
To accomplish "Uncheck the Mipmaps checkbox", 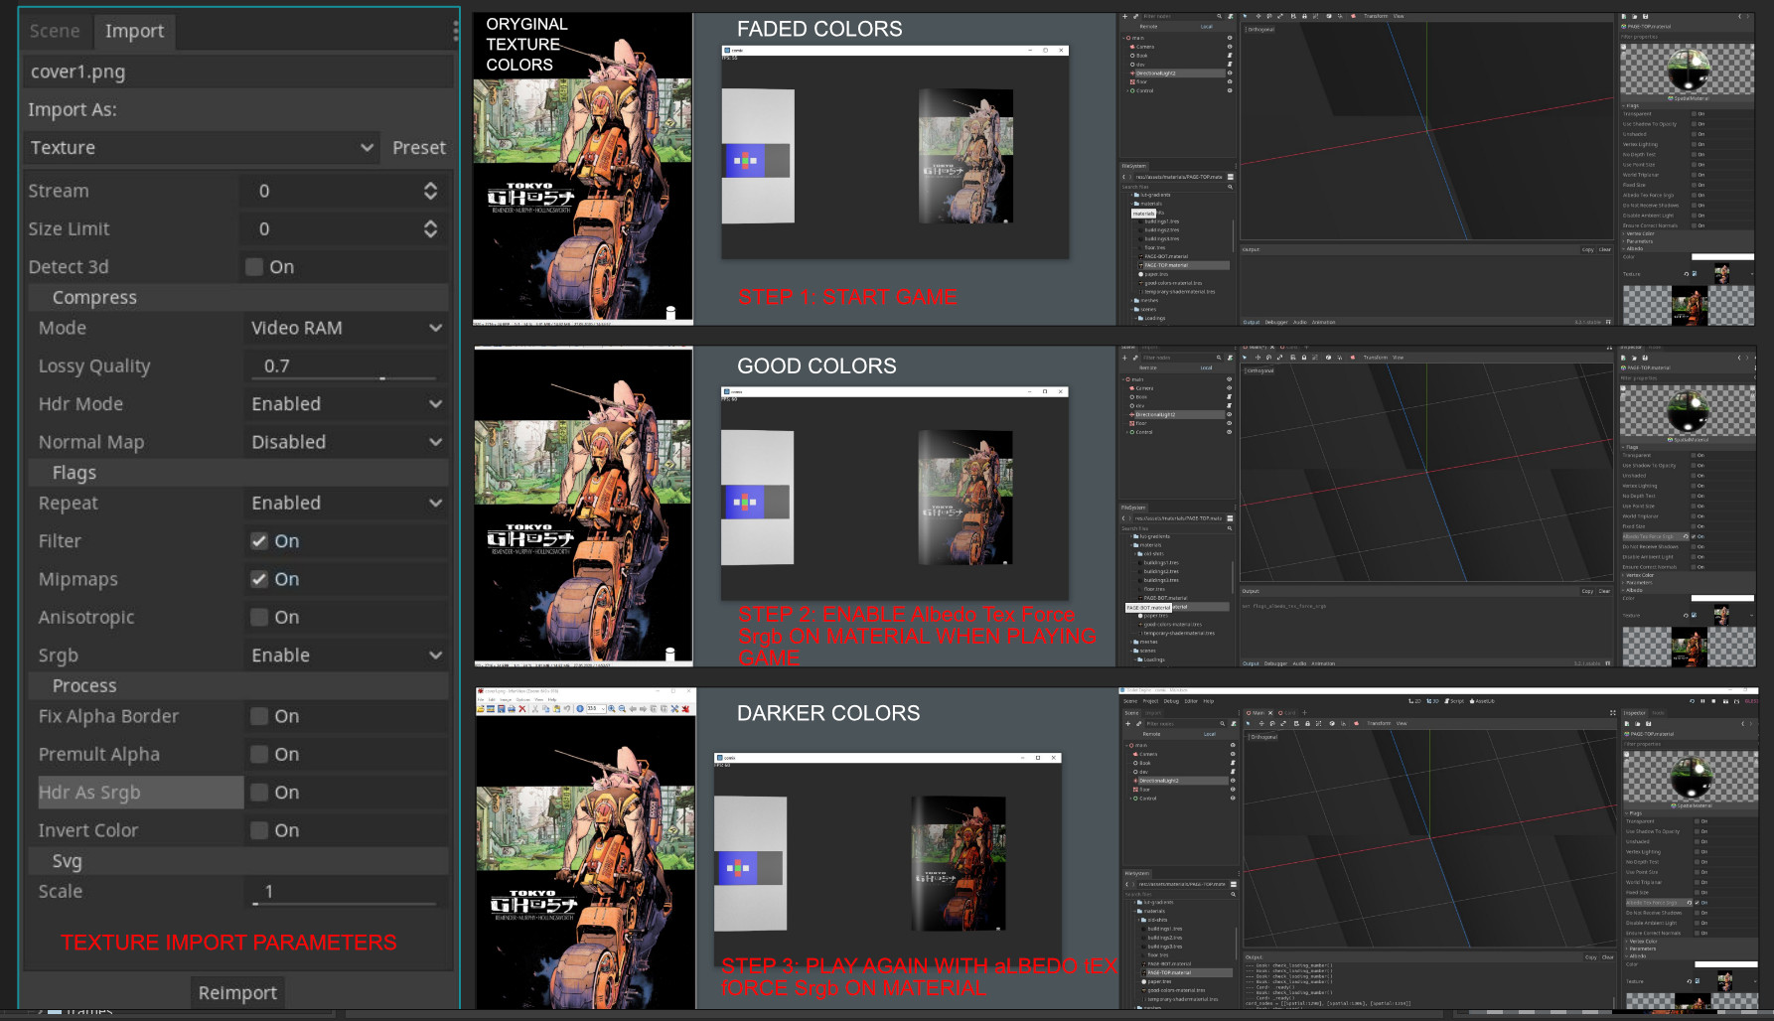I will coord(259,579).
